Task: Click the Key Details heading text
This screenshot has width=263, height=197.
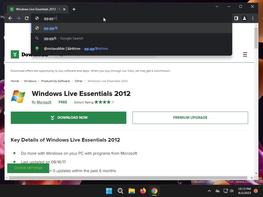Action: click(65, 140)
